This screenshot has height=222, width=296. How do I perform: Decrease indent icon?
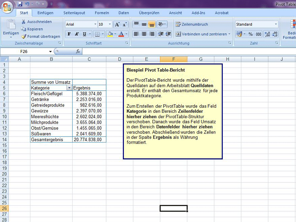161,34
